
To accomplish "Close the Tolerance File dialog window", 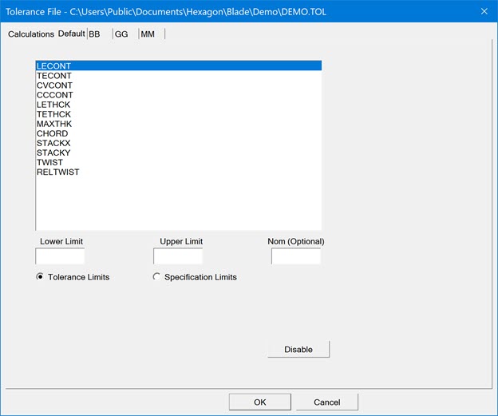I will pos(484,11).
